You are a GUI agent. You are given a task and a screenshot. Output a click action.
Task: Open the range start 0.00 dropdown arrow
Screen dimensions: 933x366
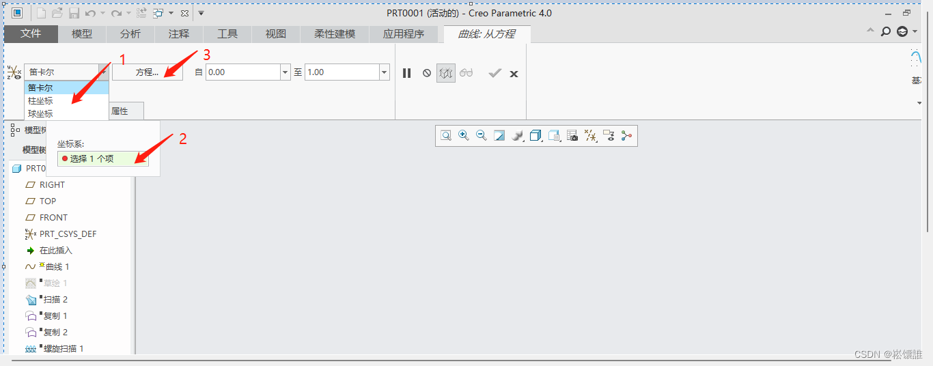pos(286,72)
